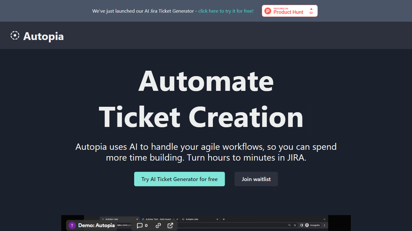Expand the tab search chevron in video
The width and height of the screenshot is (412, 231).
pyautogui.click(x=325, y=219)
